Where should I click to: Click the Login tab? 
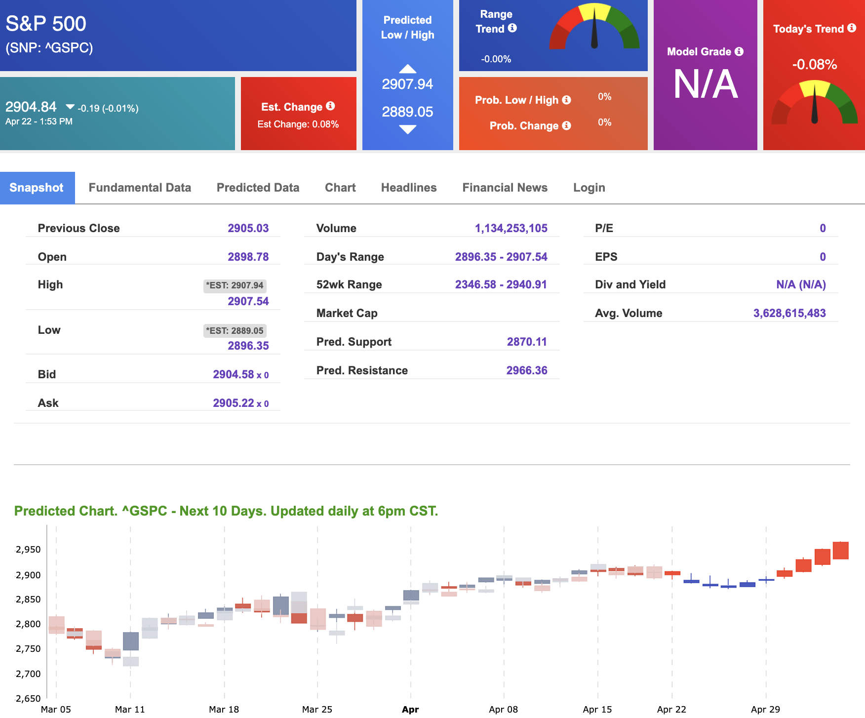[x=589, y=188]
